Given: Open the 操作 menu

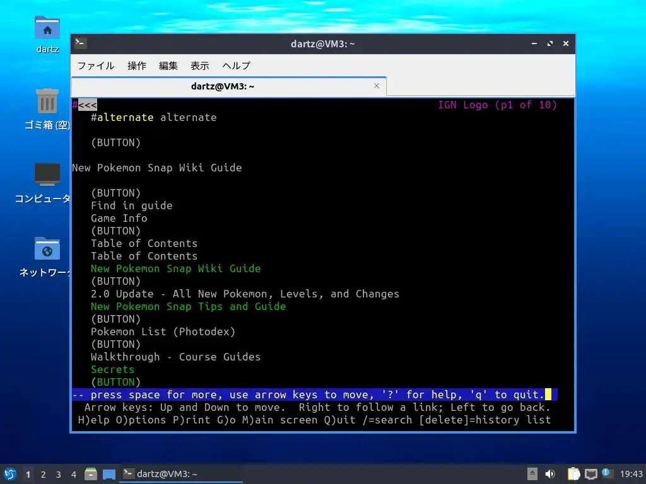Looking at the screenshot, I should (x=137, y=66).
